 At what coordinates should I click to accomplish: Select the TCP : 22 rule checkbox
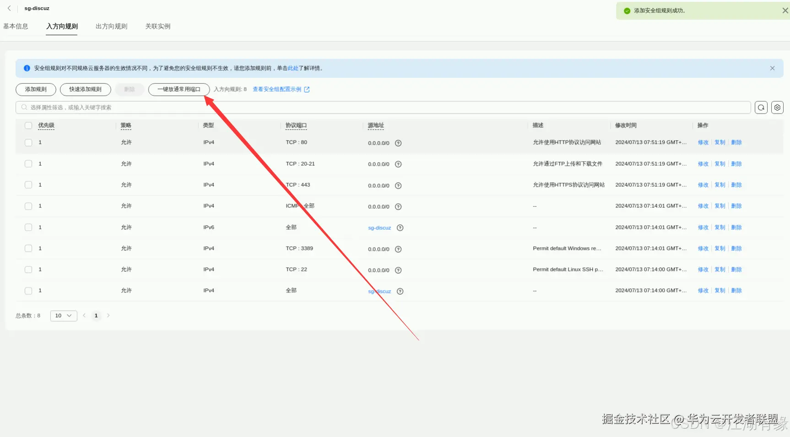[28, 270]
